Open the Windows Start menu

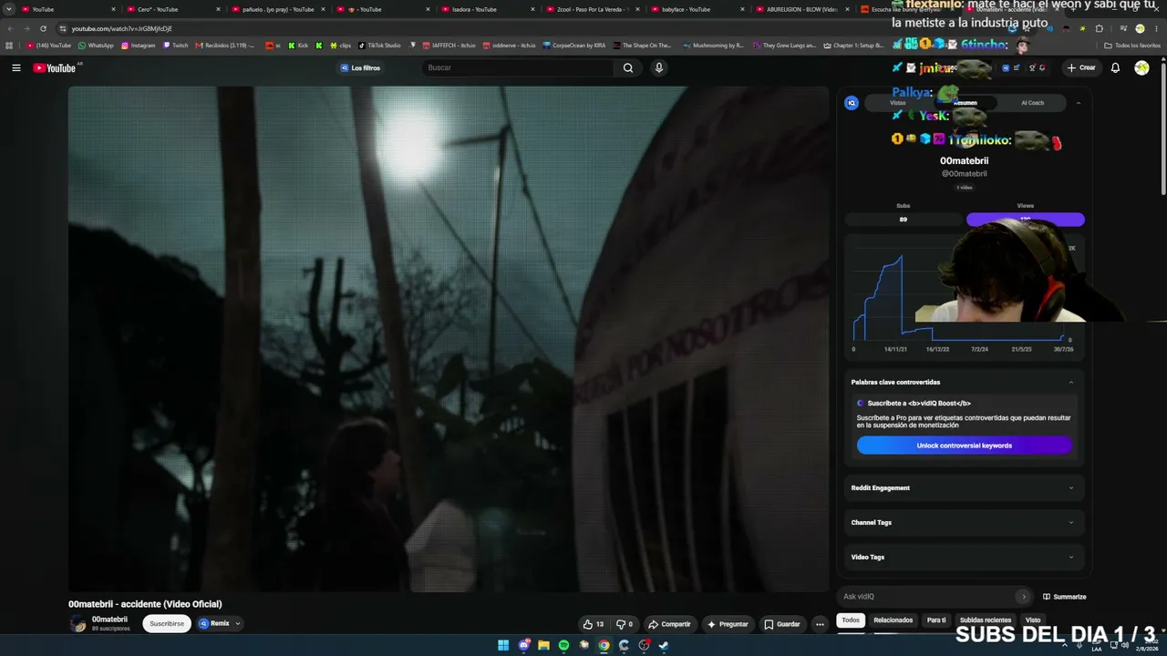(x=503, y=645)
